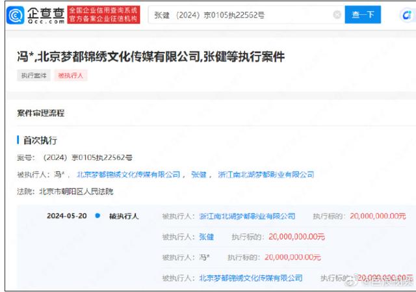Open 张健 link in the 2024-05-20 record
Screen dimensions: 416x292
[207, 237]
